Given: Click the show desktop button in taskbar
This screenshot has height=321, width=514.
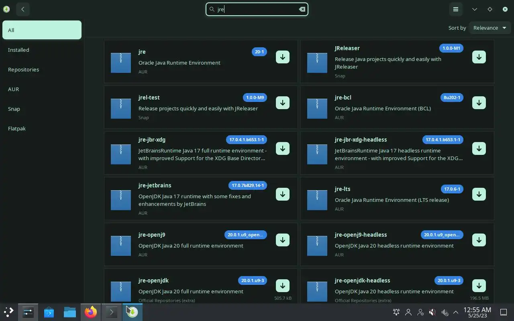Looking at the screenshot, I should tap(504, 312).
